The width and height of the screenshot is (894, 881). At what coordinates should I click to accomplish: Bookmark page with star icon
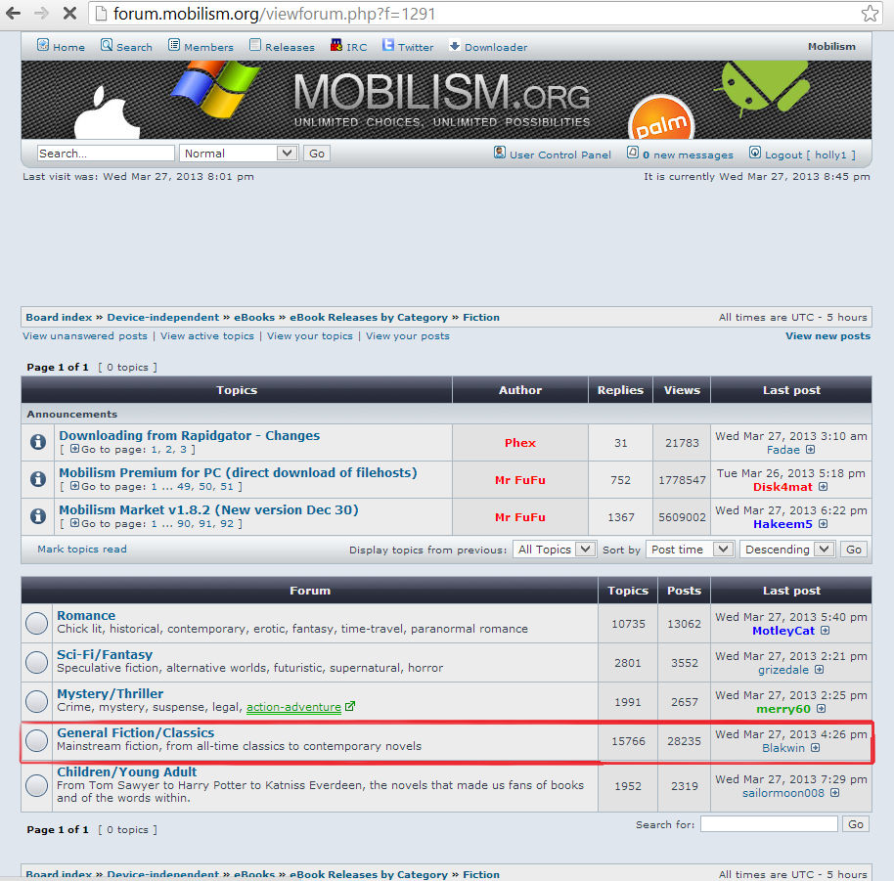point(870,13)
